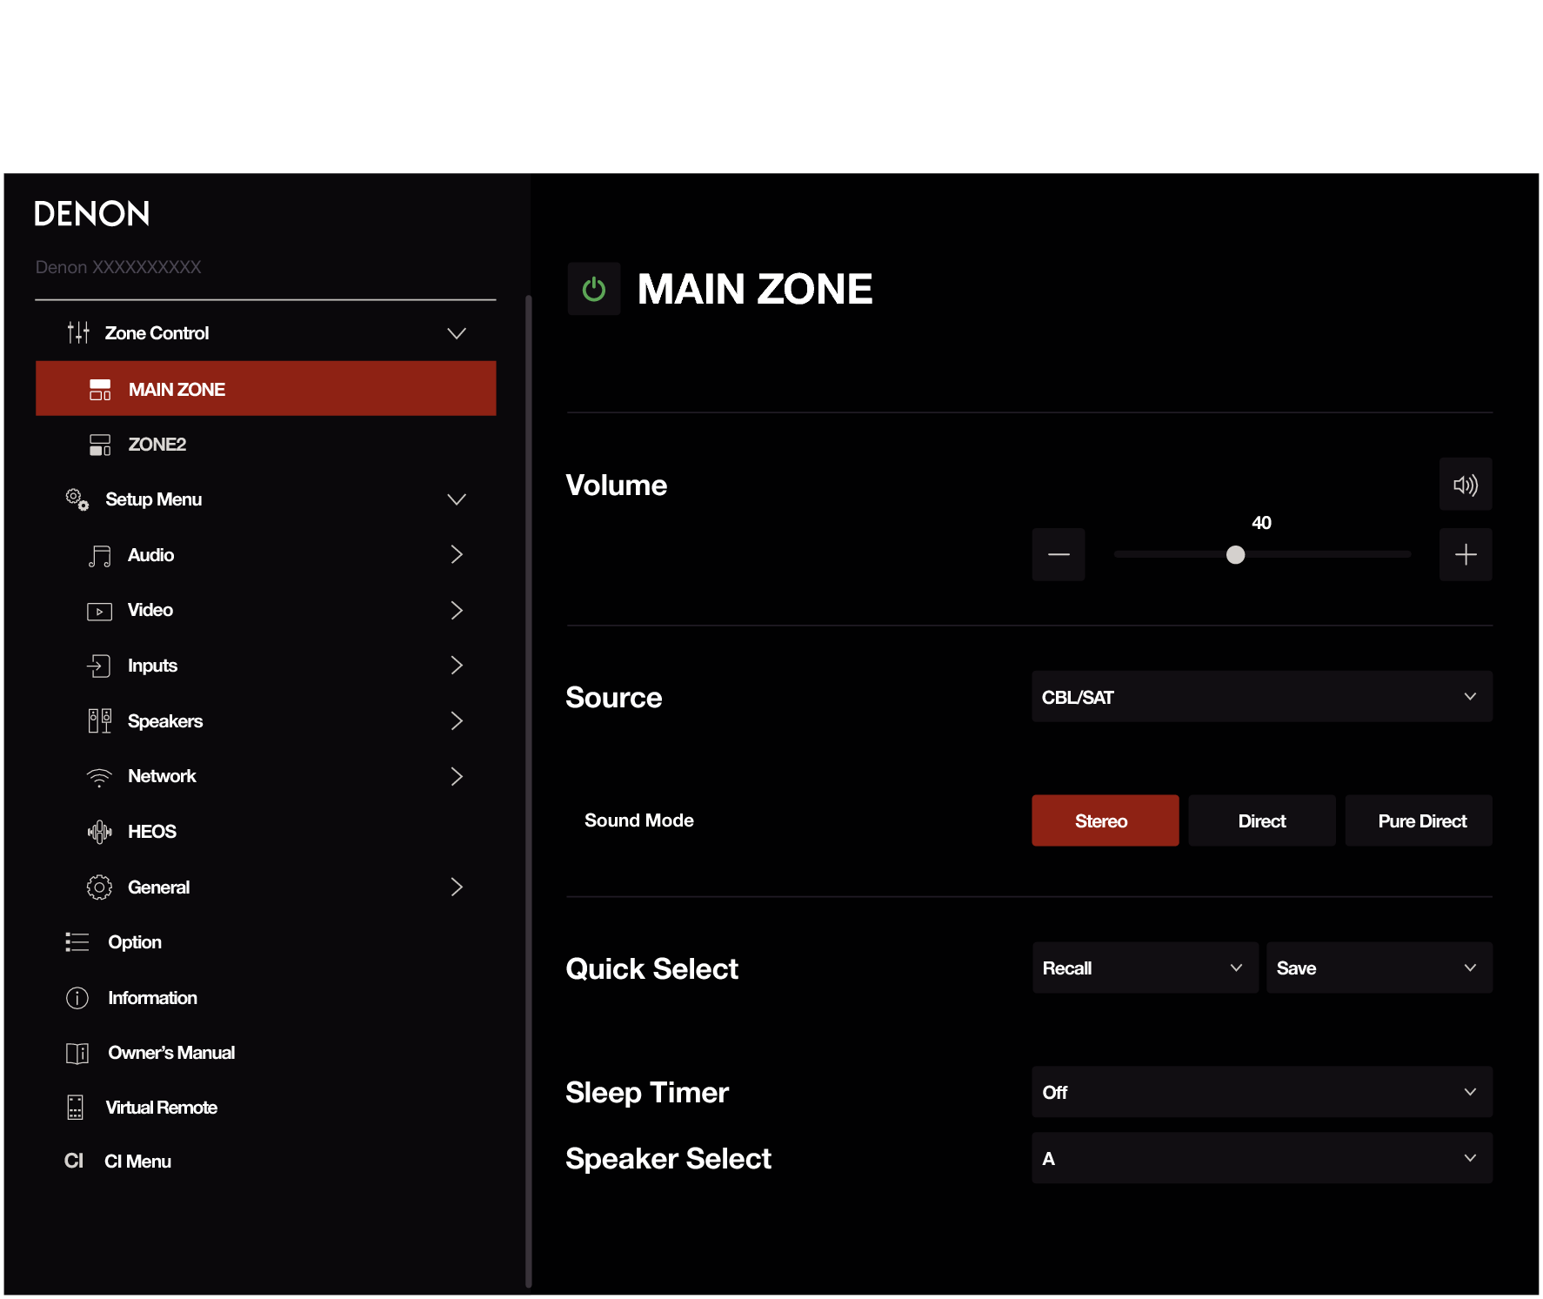Click the MAIN ZONE sidebar icon

pyautogui.click(x=100, y=390)
